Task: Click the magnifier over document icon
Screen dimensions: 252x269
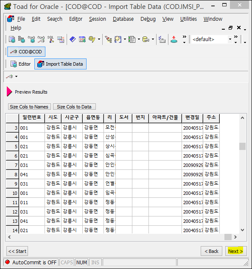Action: 118,39
